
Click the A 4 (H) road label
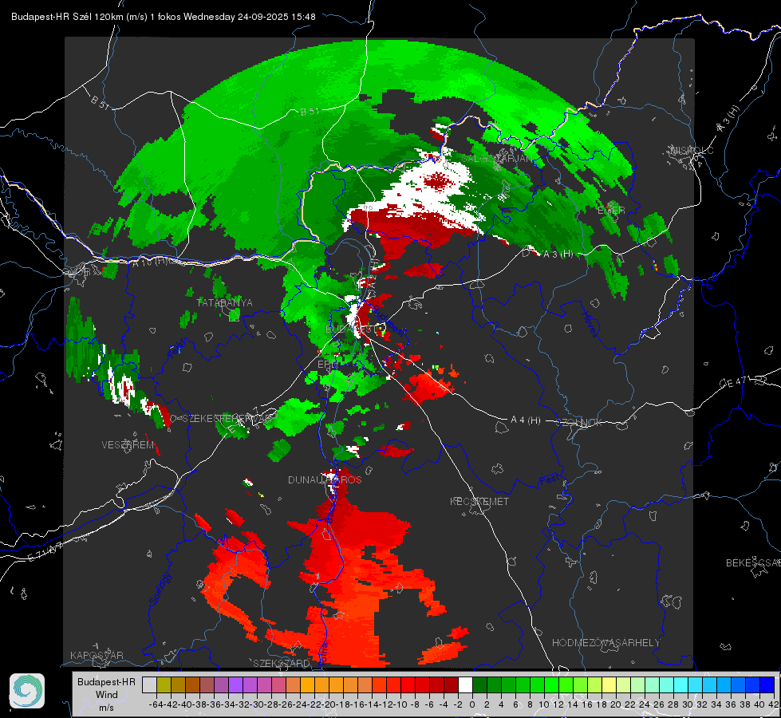526,420
